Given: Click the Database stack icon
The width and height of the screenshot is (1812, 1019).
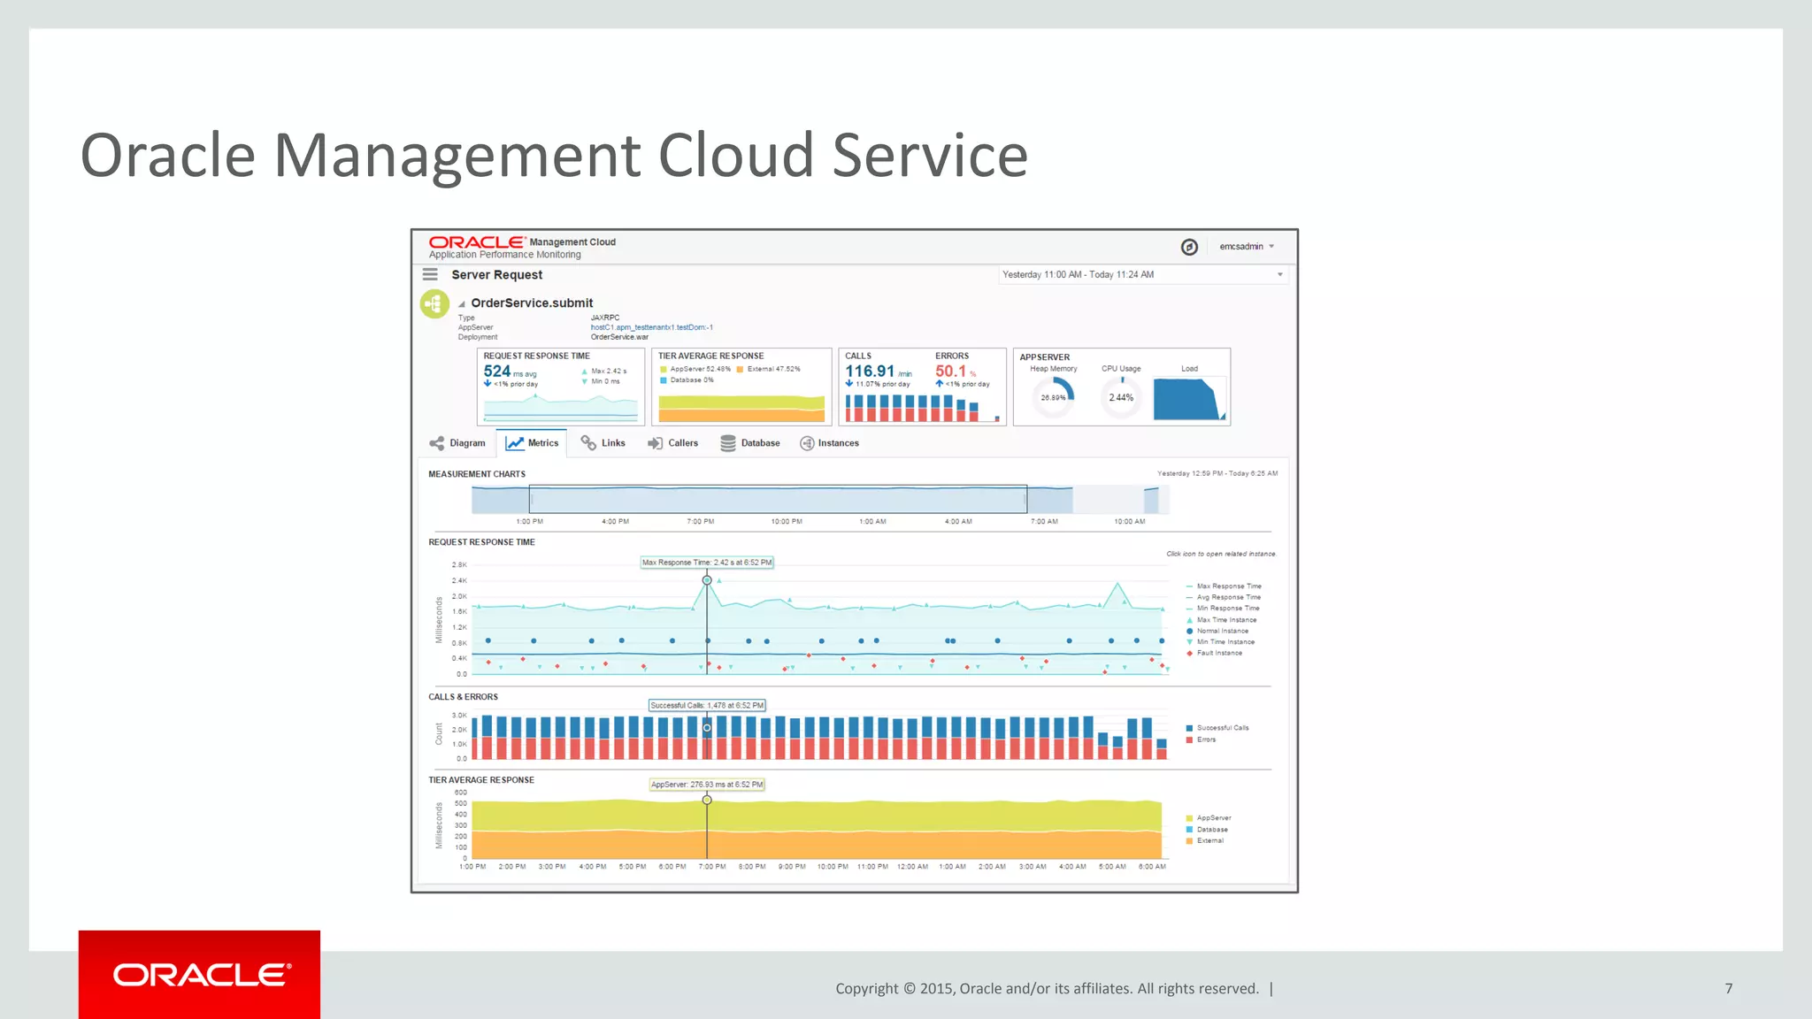Looking at the screenshot, I should 728,443.
